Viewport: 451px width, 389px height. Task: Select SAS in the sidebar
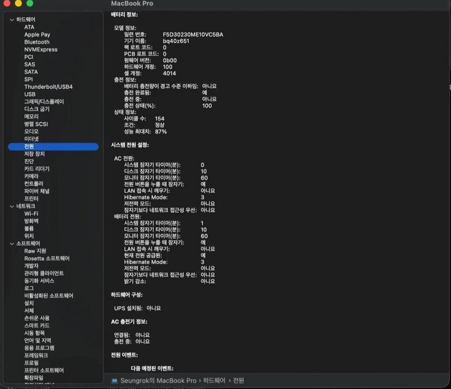[x=30, y=64]
